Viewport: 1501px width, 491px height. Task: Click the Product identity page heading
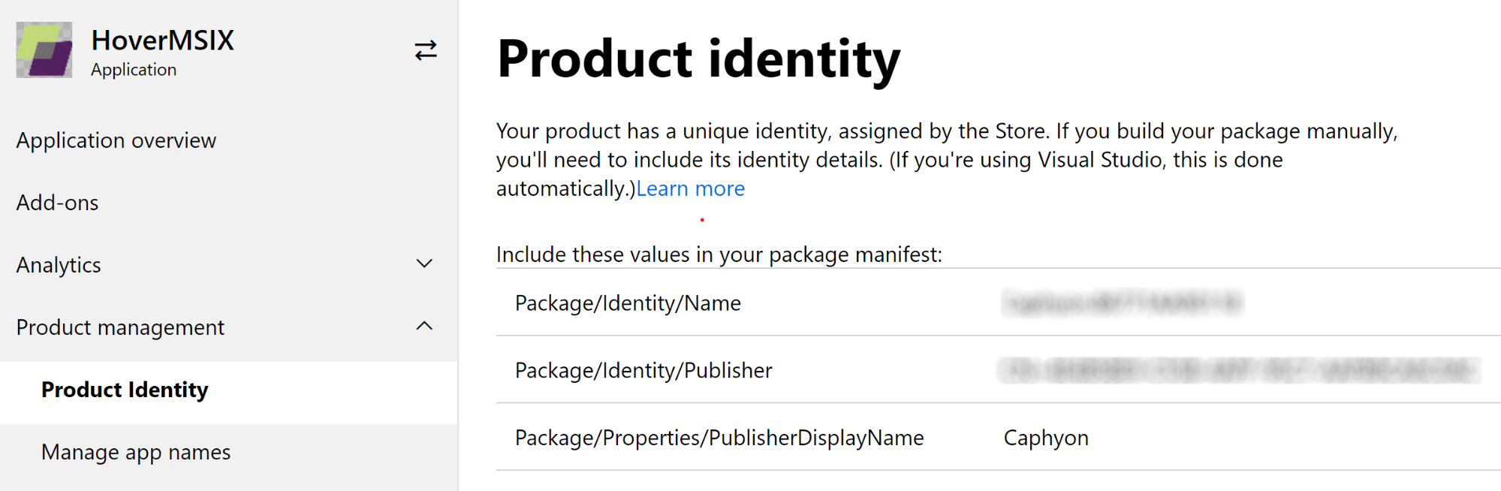coord(699,59)
